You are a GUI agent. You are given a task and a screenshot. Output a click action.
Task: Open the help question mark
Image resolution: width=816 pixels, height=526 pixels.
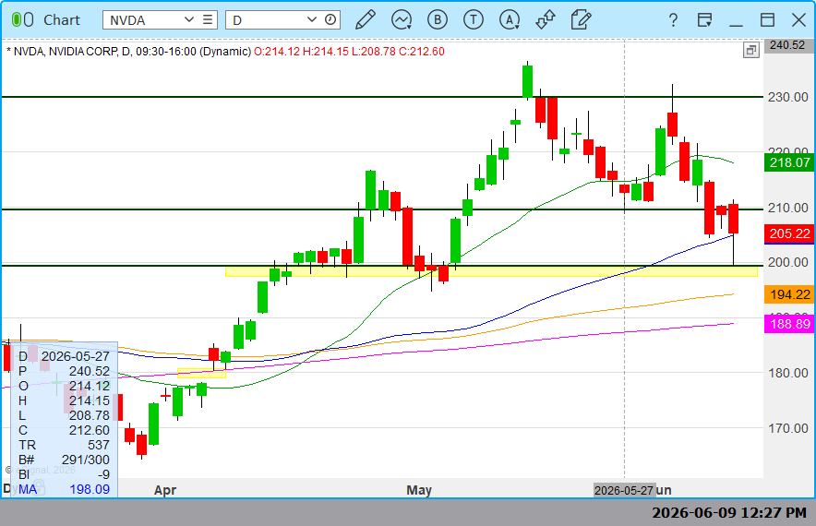(674, 19)
